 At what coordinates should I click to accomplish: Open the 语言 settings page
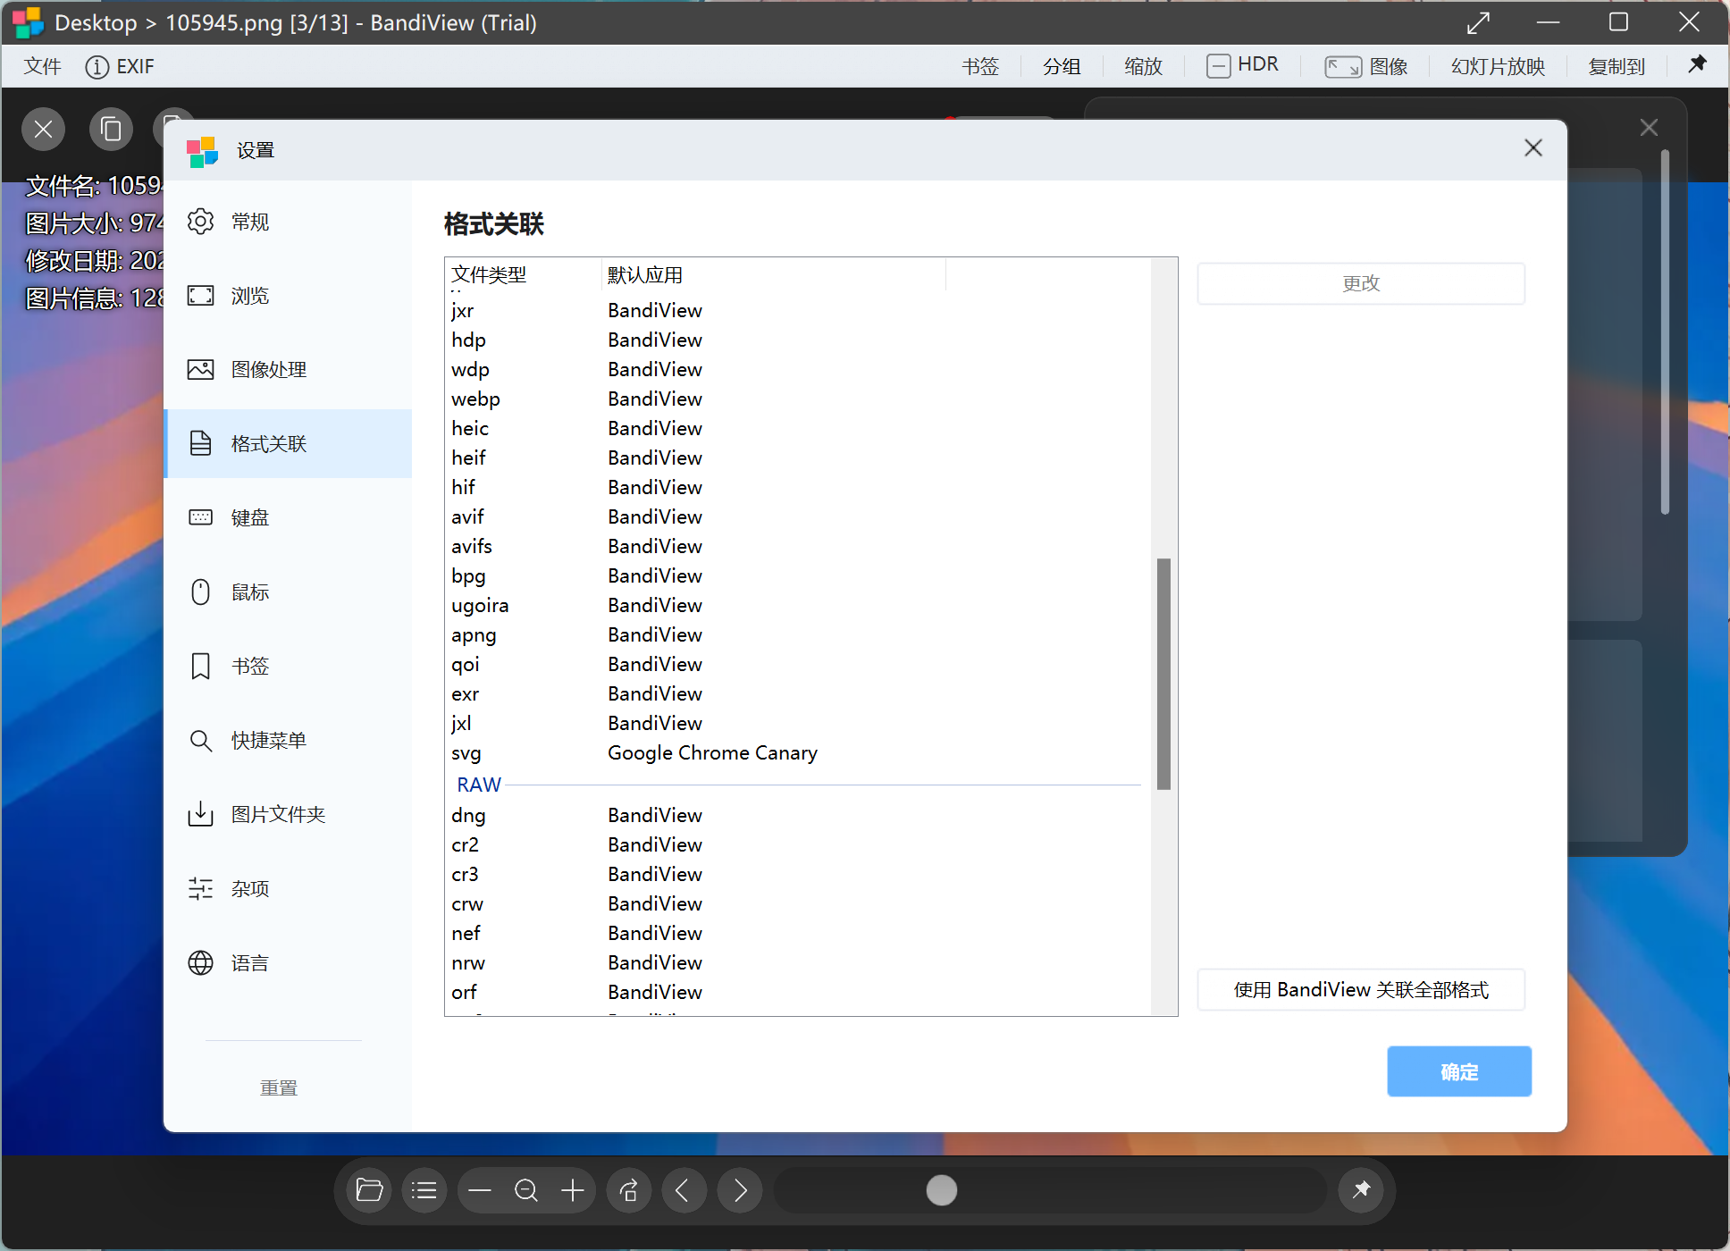point(288,963)
